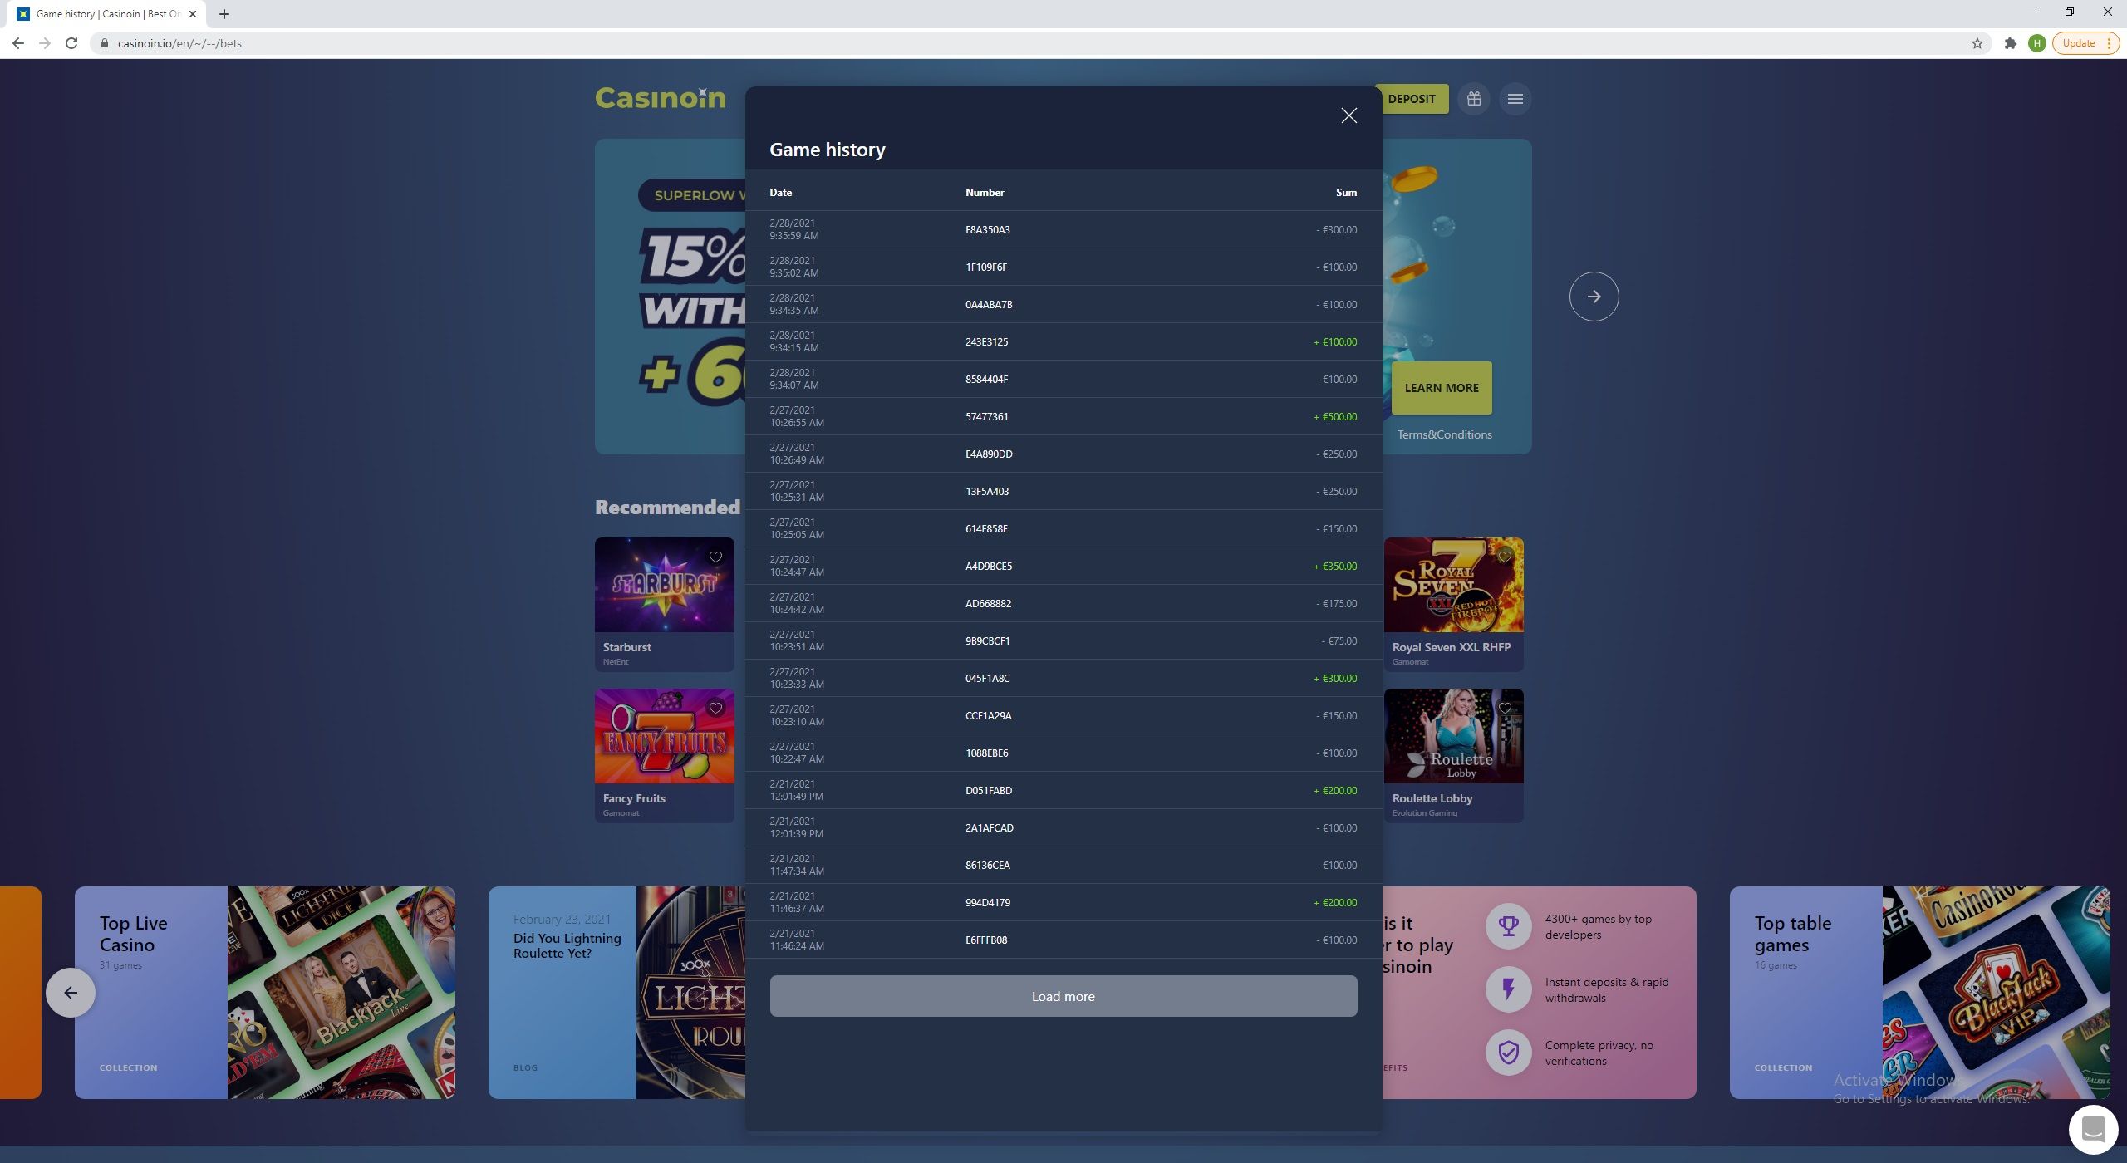This screenshot has width=2127, height=1163.
Task: Select bet number 2A1AFCAD
Action: (x=990, y=828)
